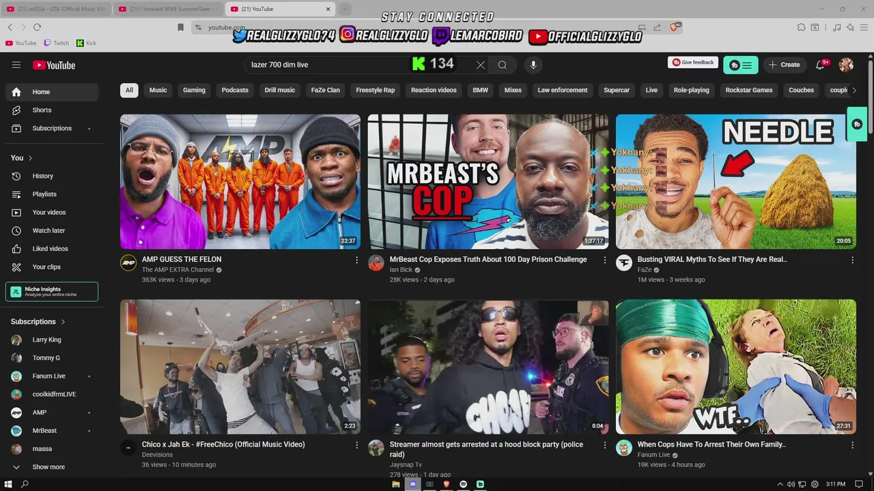Viewport: 874px width, 491px height.
Task: Open options for MrBeast Cop video
Action: coord(604,260)
